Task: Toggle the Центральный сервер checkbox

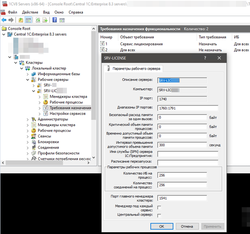Action: pyautogui.click(x=159, y=216)
